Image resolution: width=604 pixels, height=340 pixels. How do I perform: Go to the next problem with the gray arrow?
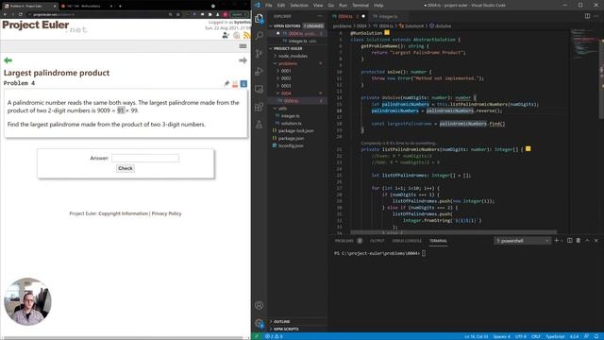243,60
